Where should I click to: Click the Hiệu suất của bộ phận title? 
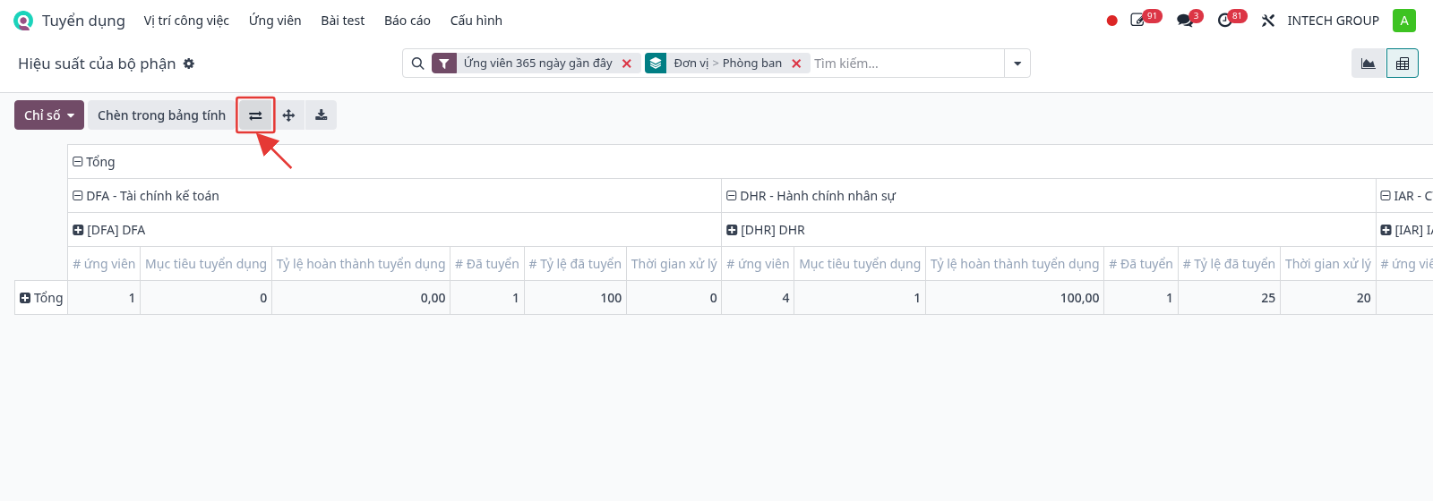click(97, 64)
